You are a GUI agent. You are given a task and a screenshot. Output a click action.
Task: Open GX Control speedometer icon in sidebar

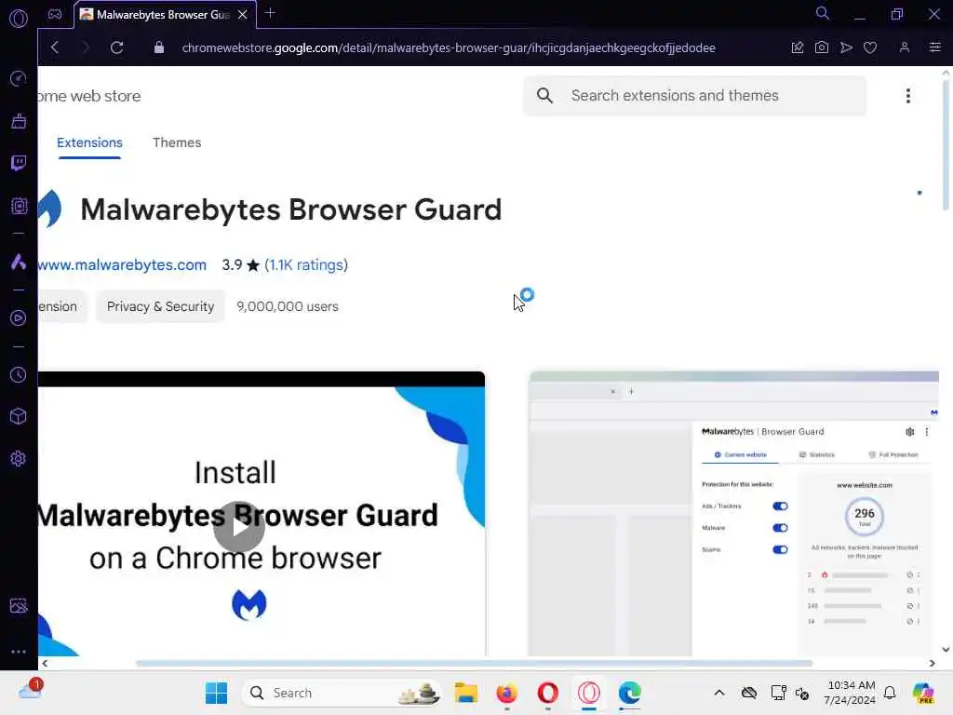point(19,78)
